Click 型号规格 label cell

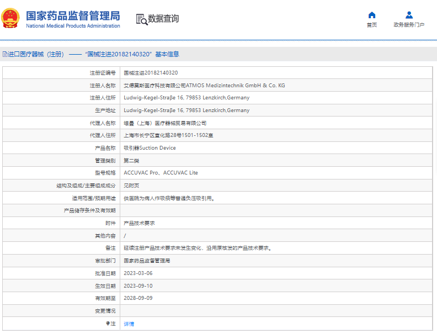[61, 173]
